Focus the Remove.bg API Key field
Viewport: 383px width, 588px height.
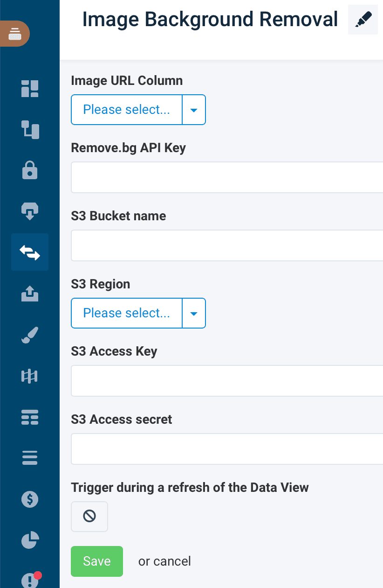pyautogui.click(x=227, y=177)
